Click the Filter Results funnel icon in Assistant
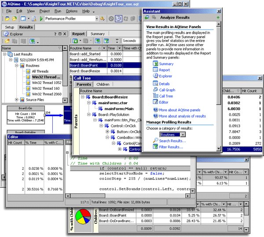264x237 pixels. pyautogui.click(x=155, y=147)
